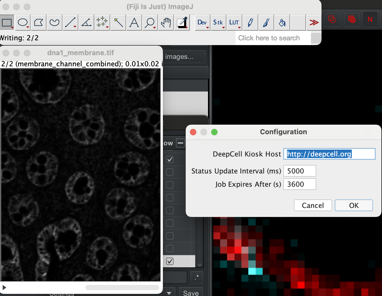
Task: Click the Color picker dropper tool
Action: coord(182,23)
